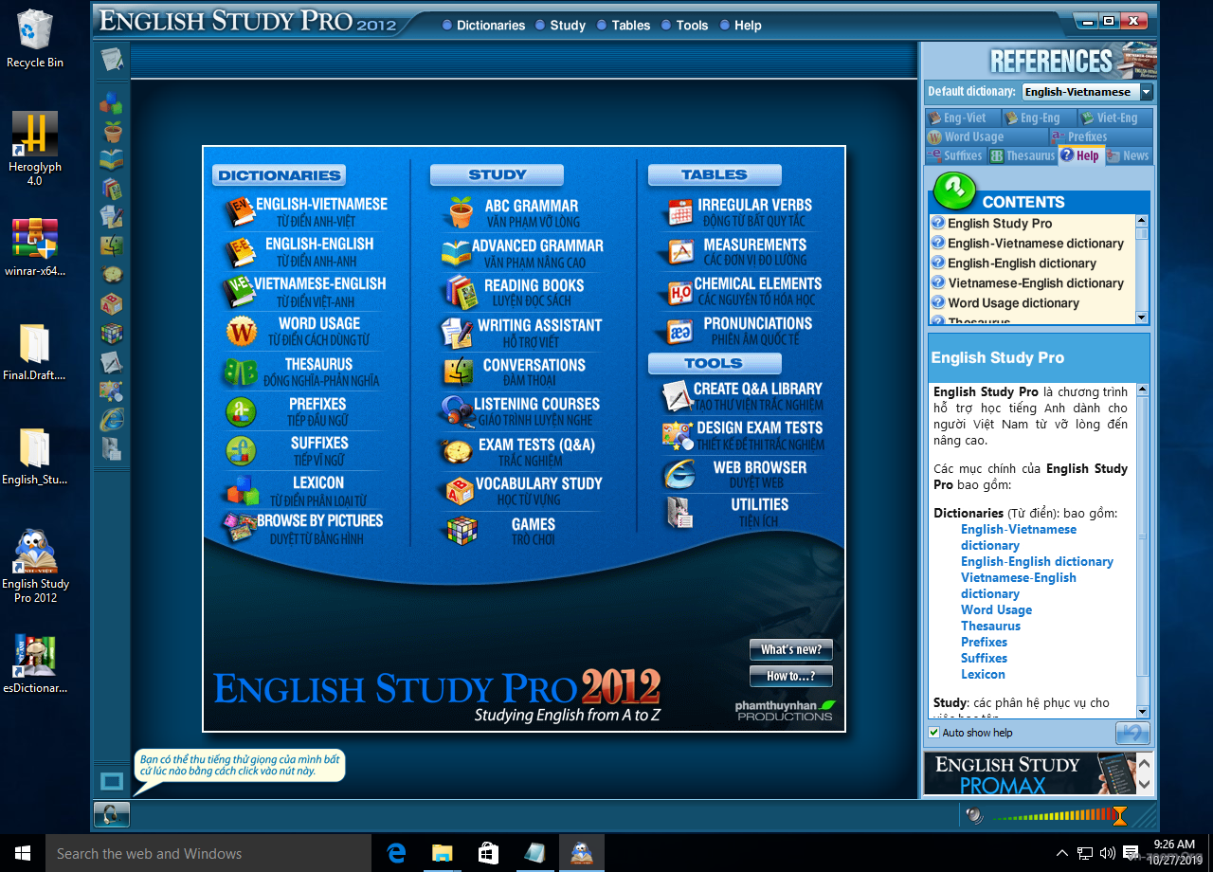Toggle the Auto show help checkbox

click(934, 733)
